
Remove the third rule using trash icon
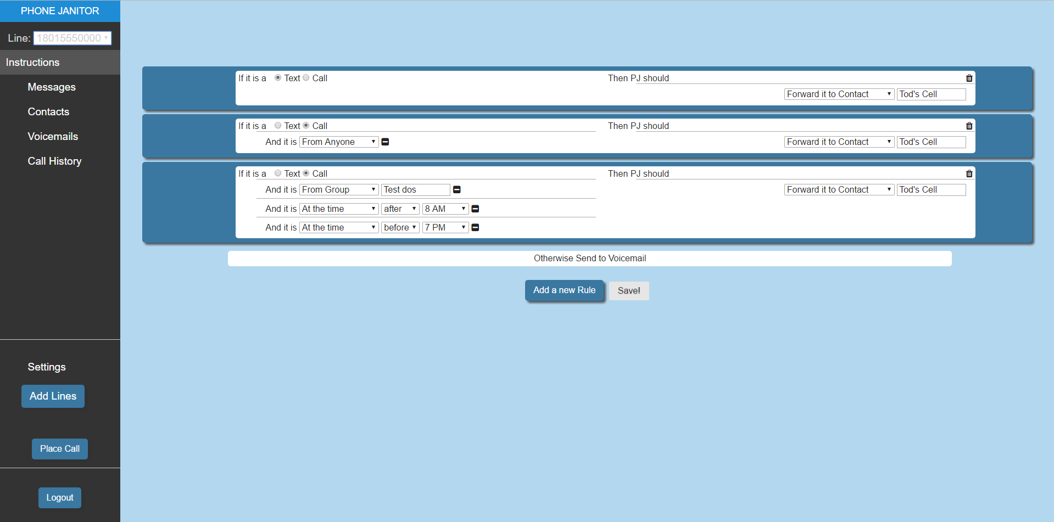969,174
